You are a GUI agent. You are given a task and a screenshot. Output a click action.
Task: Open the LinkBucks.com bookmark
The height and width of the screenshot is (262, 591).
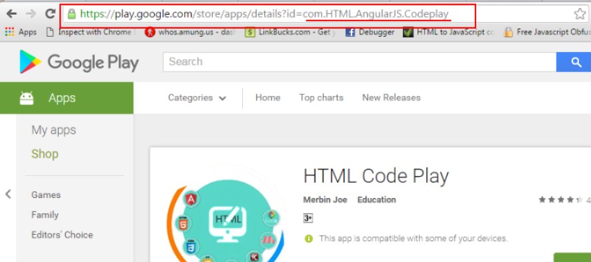(x=290, y=33)
